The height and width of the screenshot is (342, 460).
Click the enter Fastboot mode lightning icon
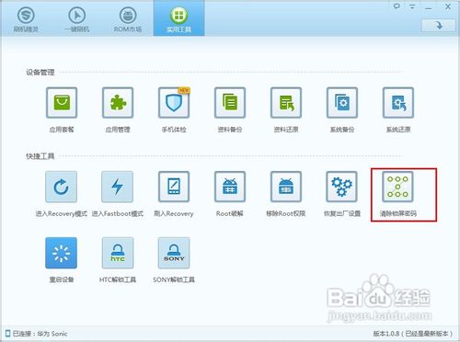coord(118,187)
